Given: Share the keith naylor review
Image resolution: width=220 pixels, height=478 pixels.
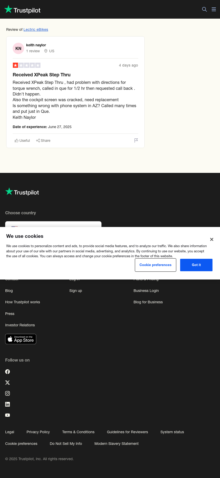Looking at the screenshot, I should 43,141.
